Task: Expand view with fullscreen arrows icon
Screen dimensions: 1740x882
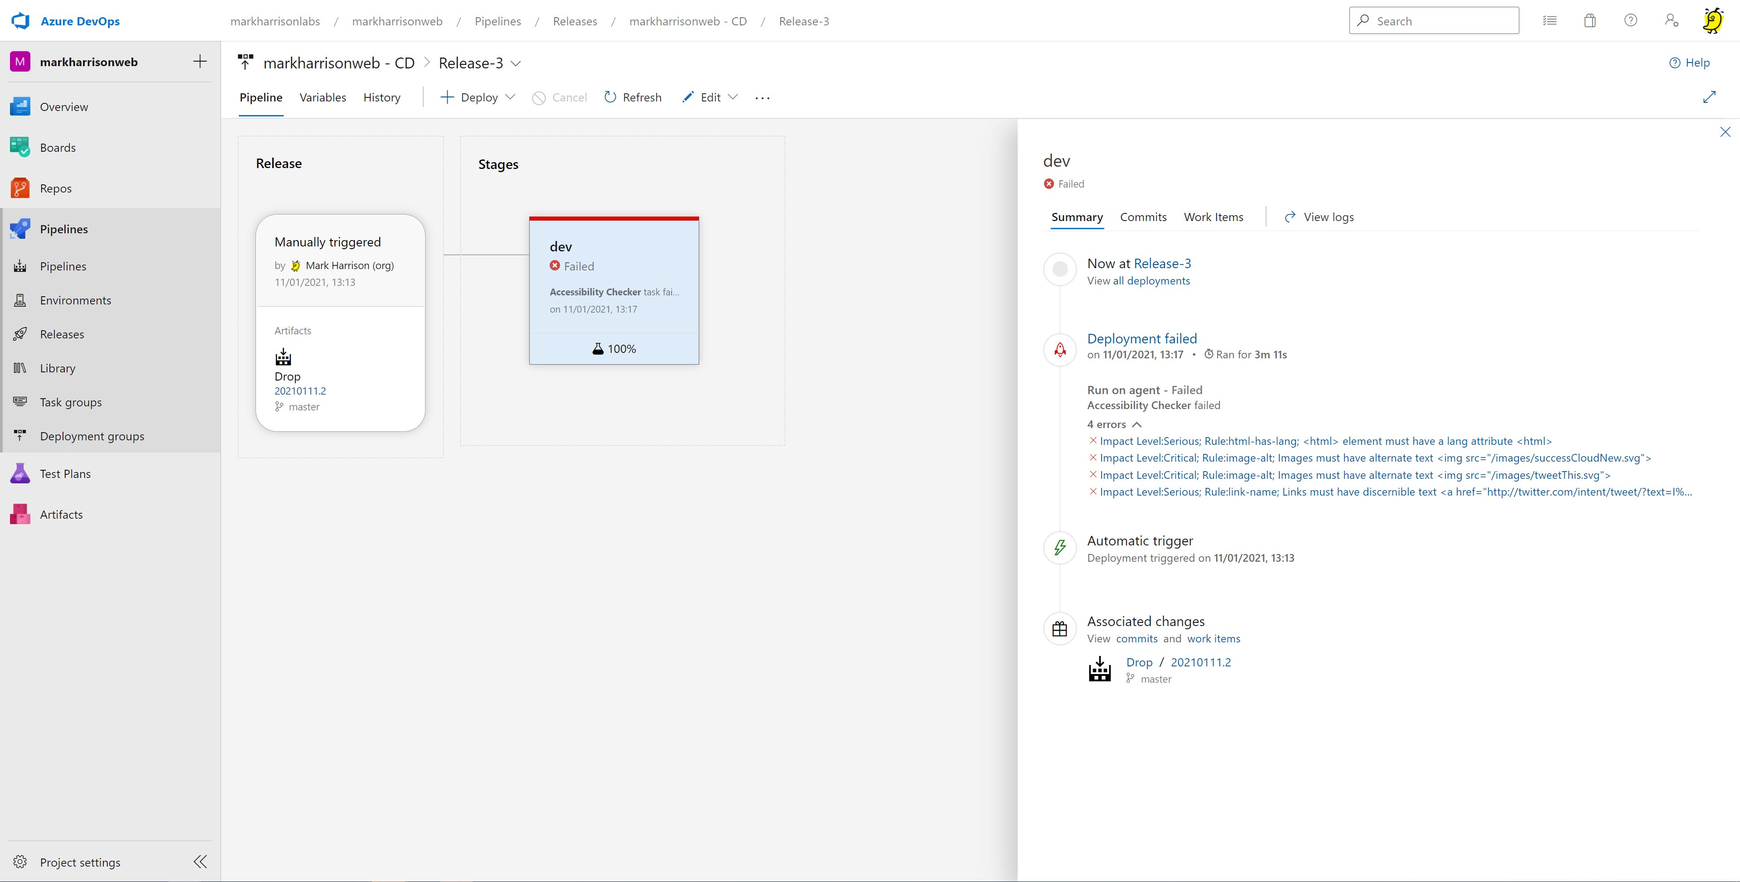Action: [x=1709, y=97]
